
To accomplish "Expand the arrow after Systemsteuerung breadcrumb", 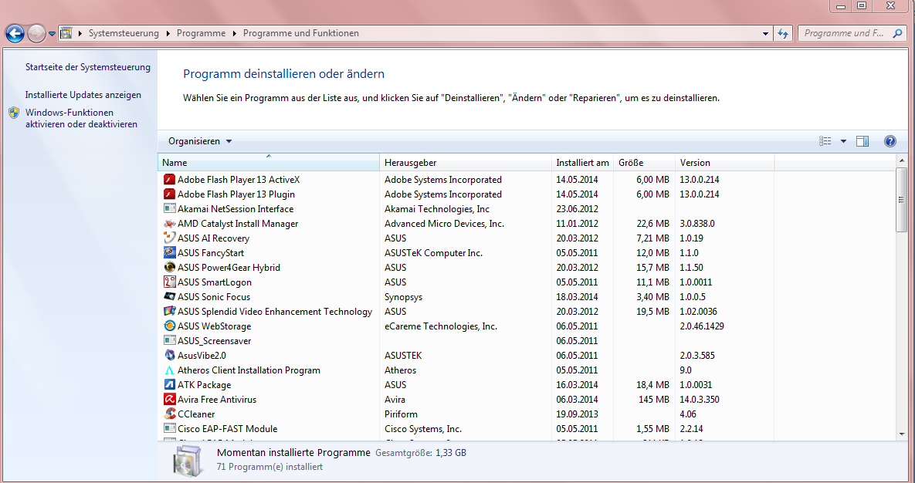I will click(x=168, y=33).
